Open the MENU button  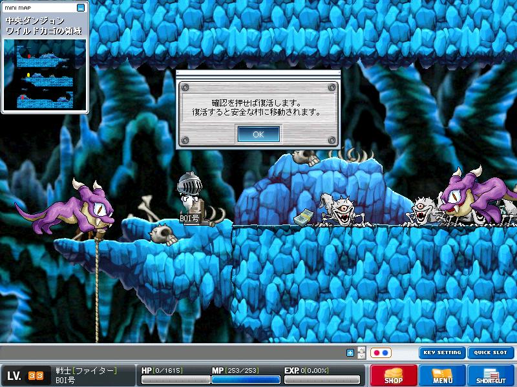coord(442,375)
